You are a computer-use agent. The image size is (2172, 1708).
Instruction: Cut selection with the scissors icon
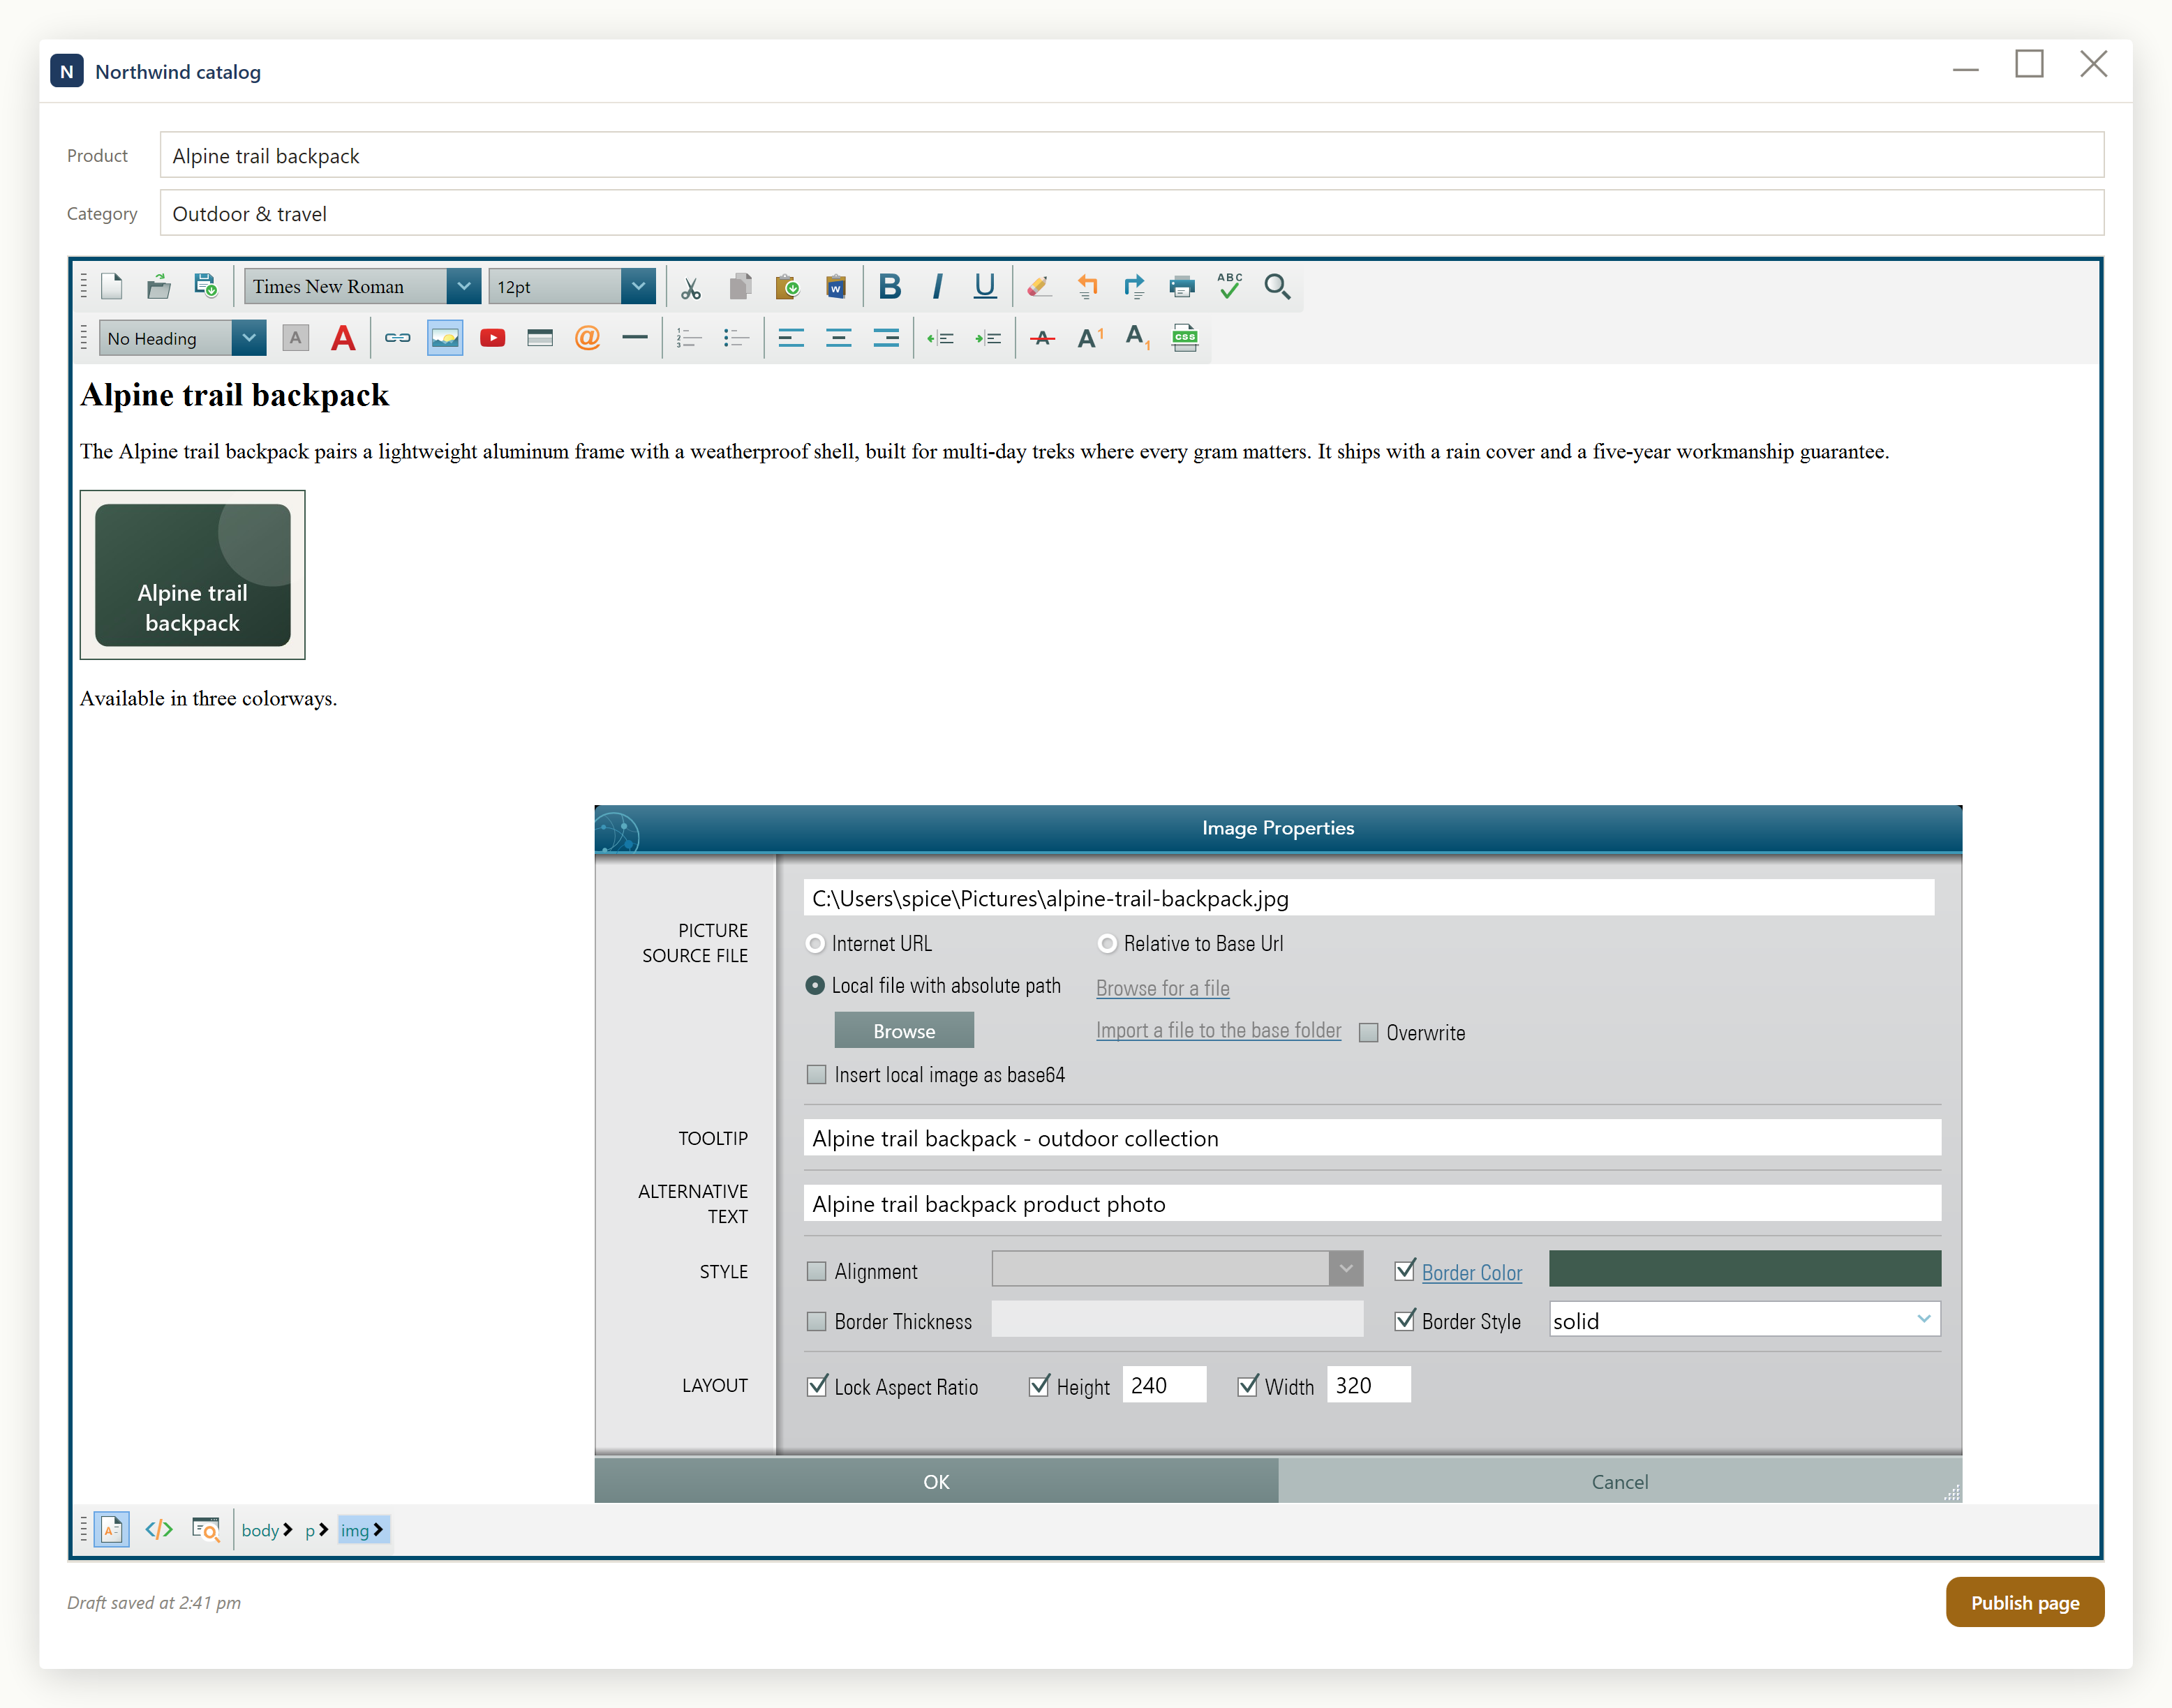coord(690,288)
